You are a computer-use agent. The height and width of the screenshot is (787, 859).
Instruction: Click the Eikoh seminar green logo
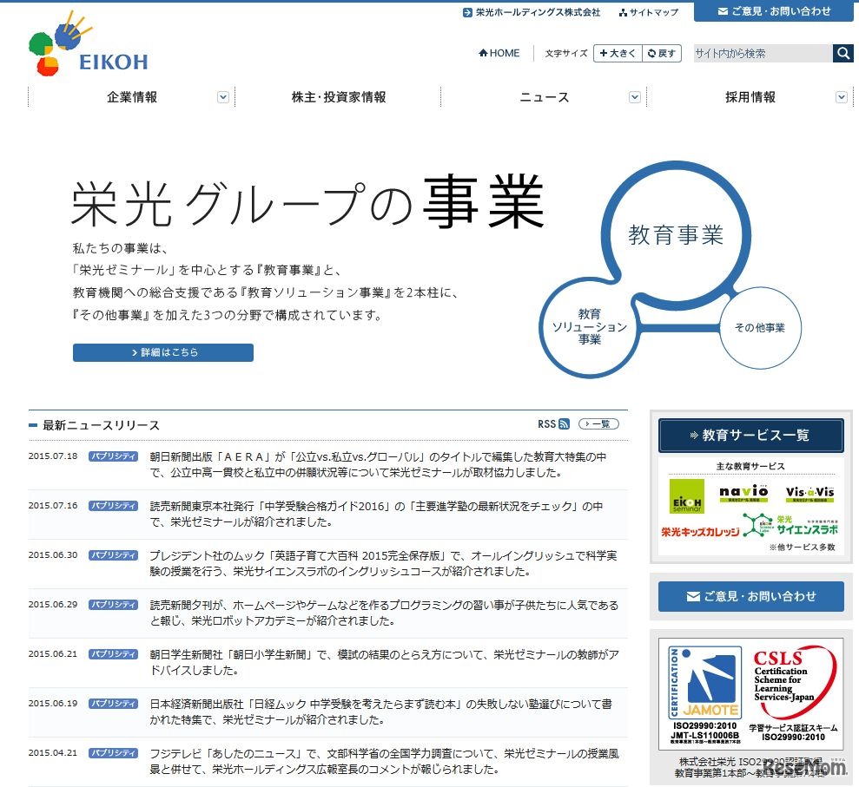(686, 496)
